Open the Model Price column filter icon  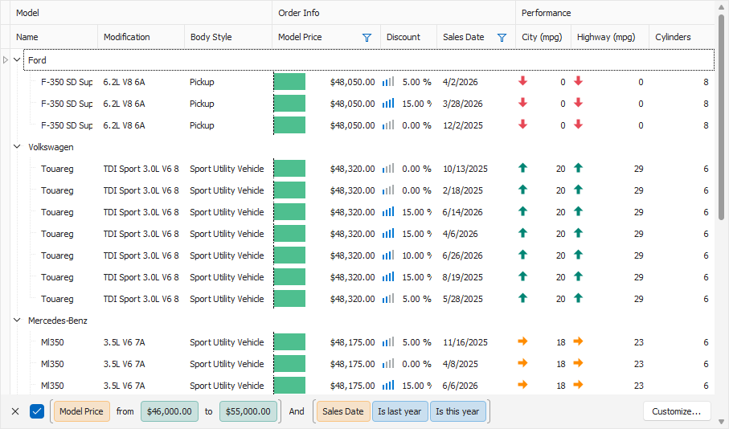[x=367, y=38]
